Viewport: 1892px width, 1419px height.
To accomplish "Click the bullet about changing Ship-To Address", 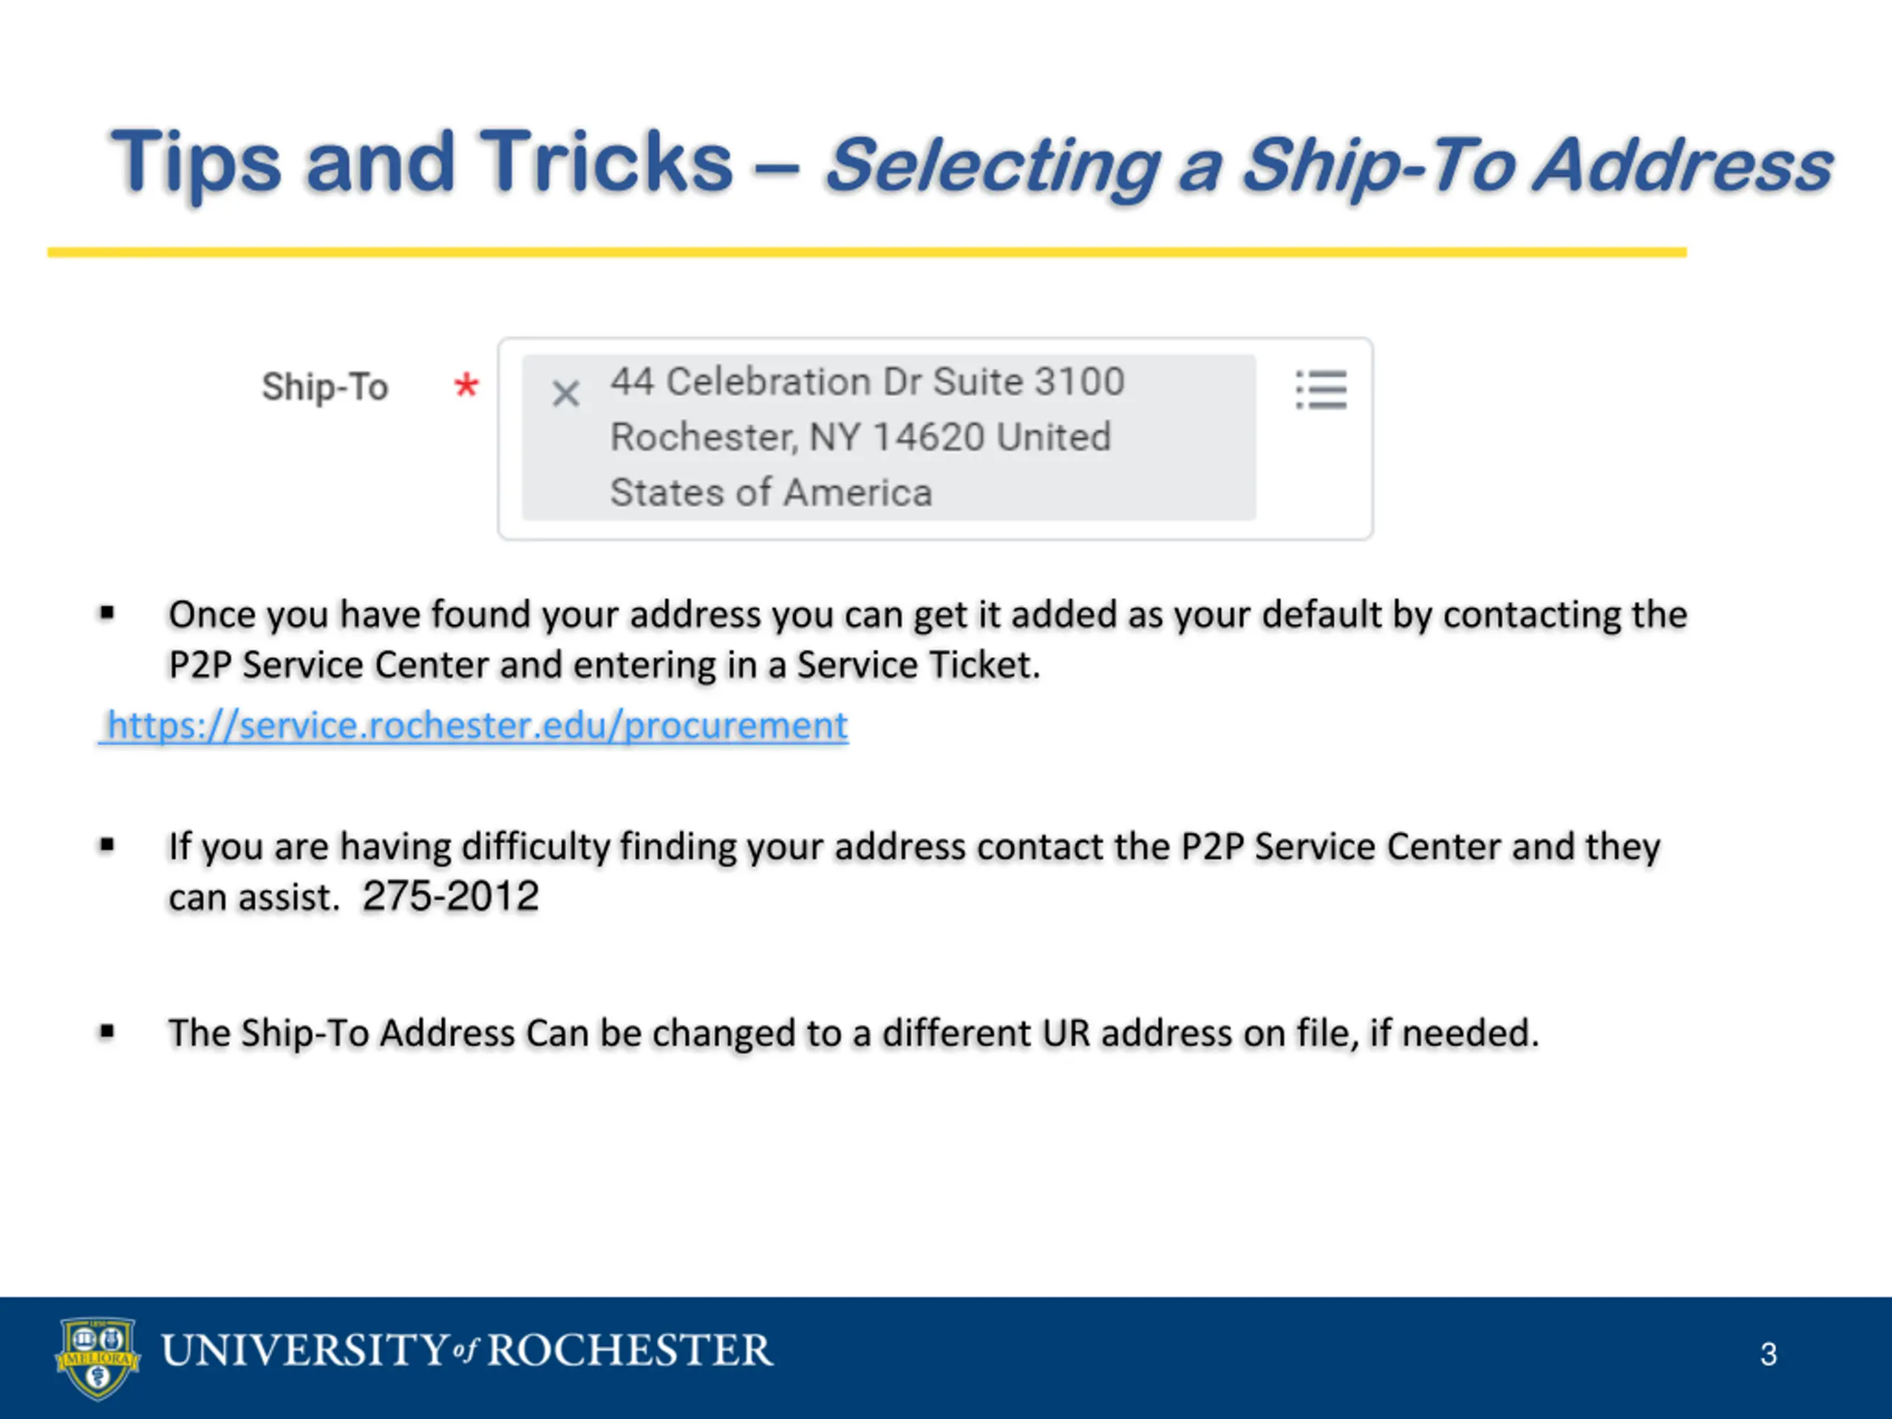I will point(854,1032).
